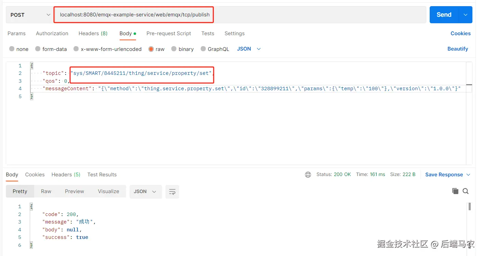Click the search response magnifier icon

pos(466,191)
